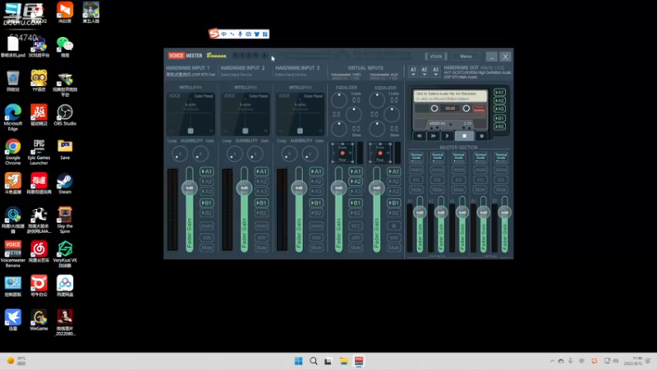Change the Hardware Input 1 device
657x369 pixels.
[191, 75]
